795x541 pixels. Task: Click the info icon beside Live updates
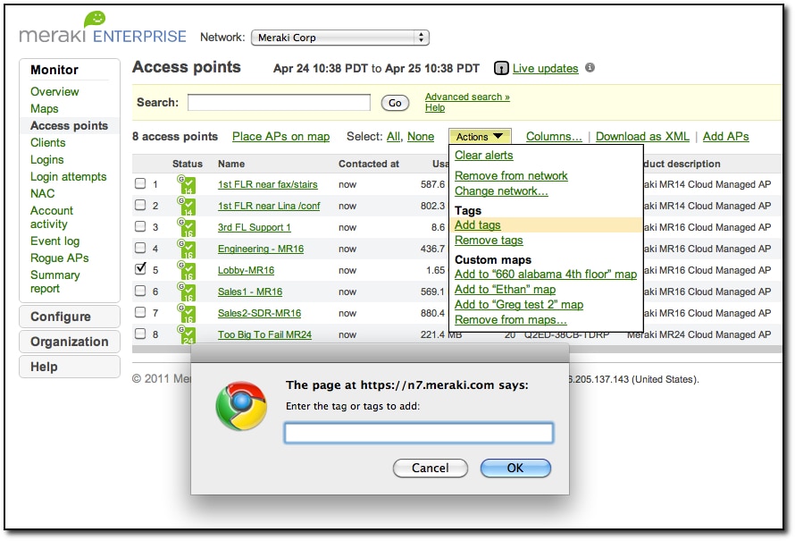pyautogui.click(x=590, y=67)
